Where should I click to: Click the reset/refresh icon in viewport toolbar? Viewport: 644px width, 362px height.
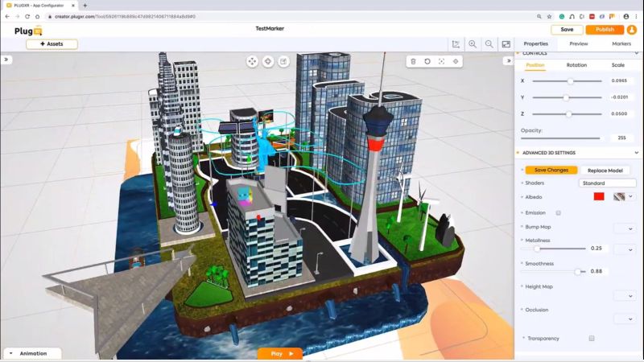pos(427,61)
